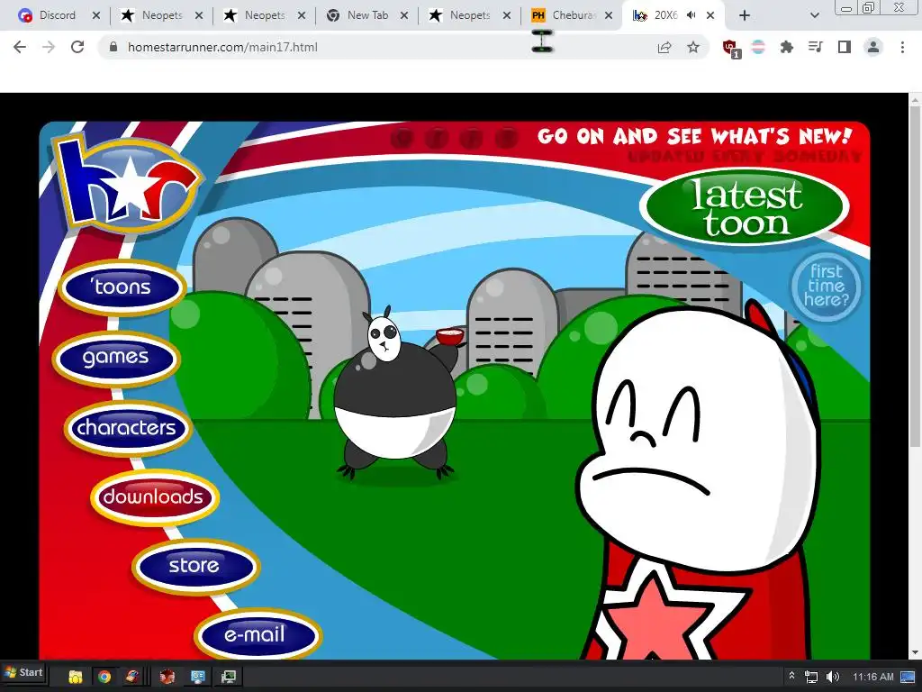Open the volume tray icon
Screen dimensions: 922x692
click(x=833, y=677)
